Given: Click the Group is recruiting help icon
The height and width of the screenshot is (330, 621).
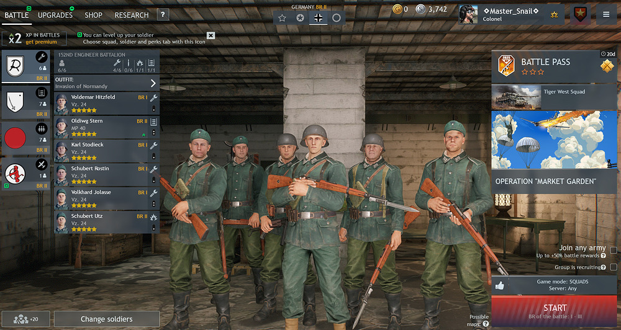Looking at the screenshot, I should click(x=603, y=267).
